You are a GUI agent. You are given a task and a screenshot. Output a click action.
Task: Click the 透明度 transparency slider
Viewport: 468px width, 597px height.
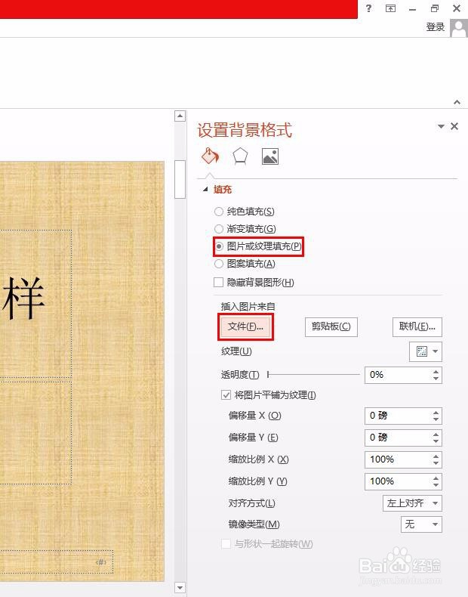click(x=313, y=375)
